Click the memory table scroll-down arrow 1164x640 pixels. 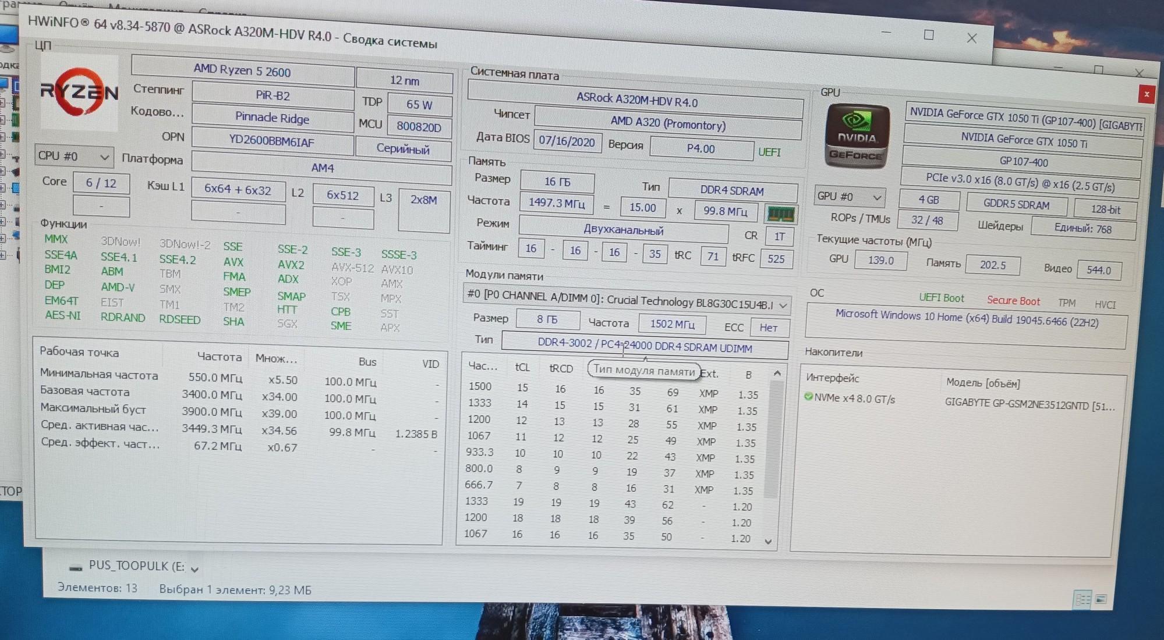(768, 542)
